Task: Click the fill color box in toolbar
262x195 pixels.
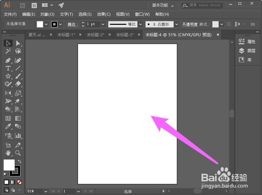Action: [x=9, y=165]
